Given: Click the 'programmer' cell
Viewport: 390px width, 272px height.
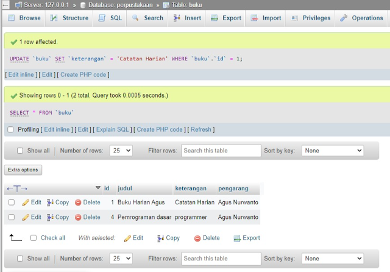Looking at the screenshot, I should (x=191, y=217).
